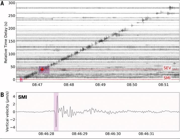Click the Relative Time Delay axis title
180x139 pixels.
pos(6,42)
